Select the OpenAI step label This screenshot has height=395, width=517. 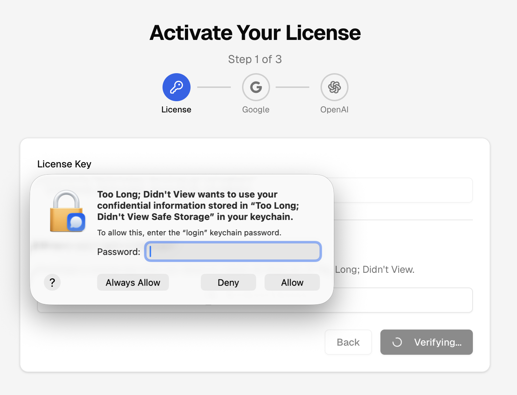(334, 109)
